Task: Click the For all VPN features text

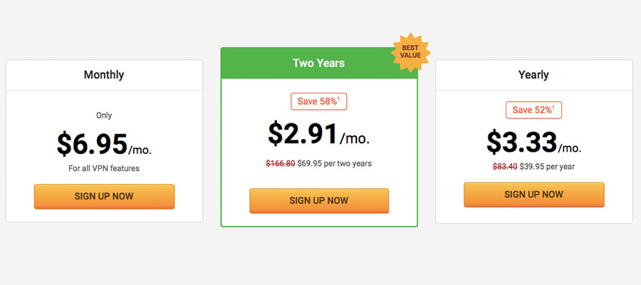Action: 104,168
